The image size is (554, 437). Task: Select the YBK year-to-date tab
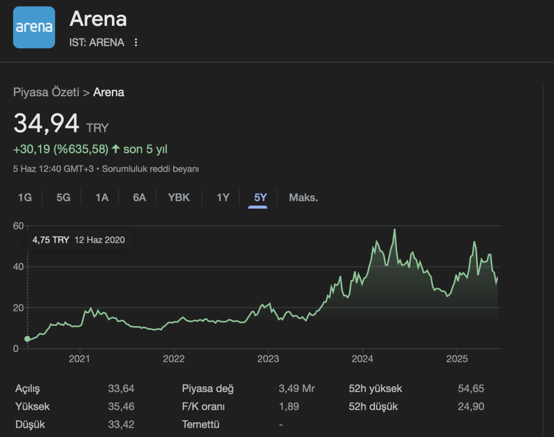(x=179, y=197)
